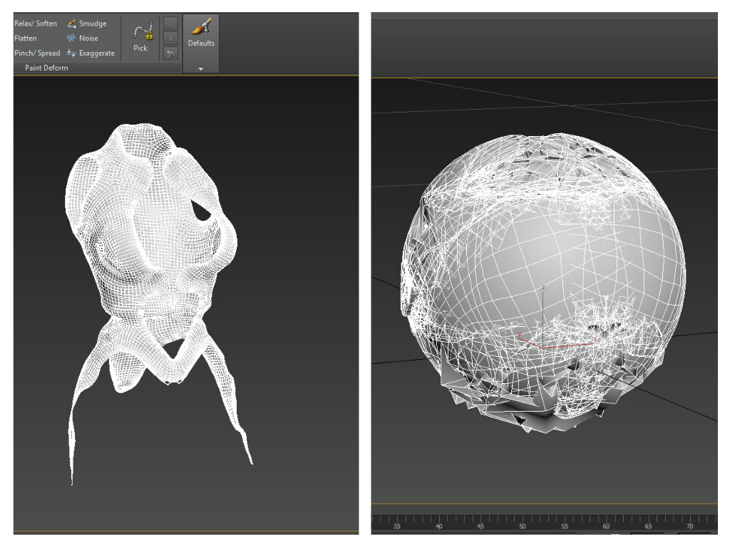This screenshot has width=730, height=547.
Task: Jump to frame 70 on the timeline
Action: (690, 526)
